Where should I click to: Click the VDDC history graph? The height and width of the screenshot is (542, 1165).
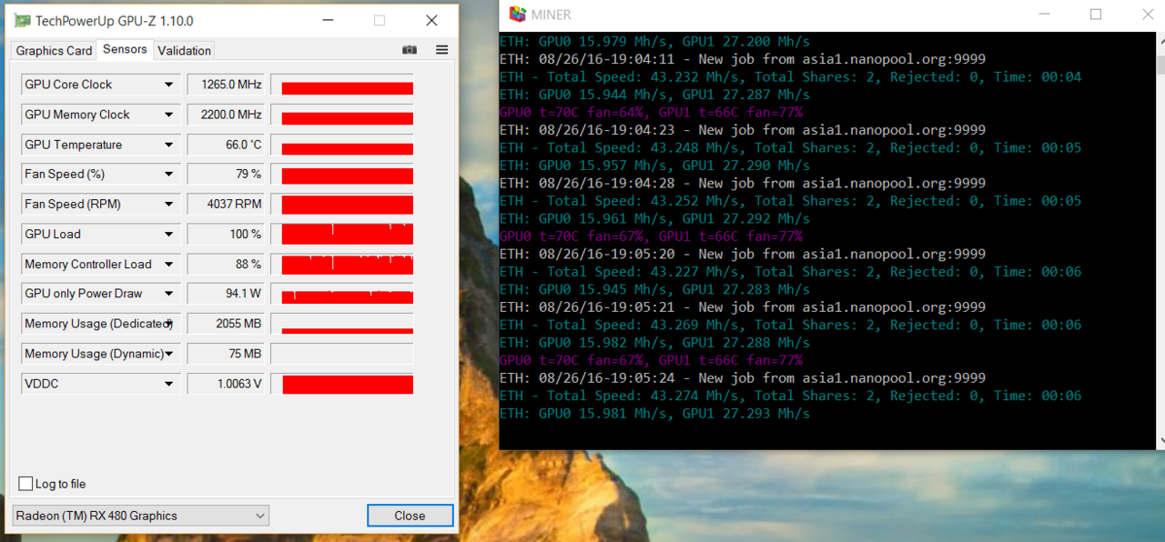click(342, 384)
